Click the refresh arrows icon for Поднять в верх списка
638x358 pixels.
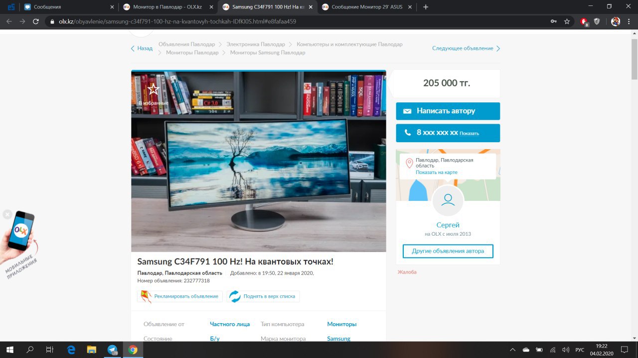pos(235,296)
